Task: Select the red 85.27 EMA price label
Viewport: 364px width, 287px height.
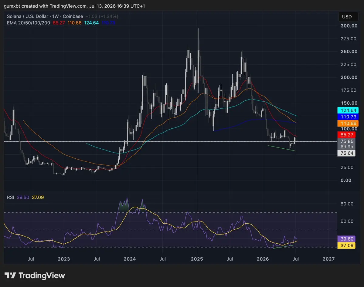Action: tap(346, 135)
